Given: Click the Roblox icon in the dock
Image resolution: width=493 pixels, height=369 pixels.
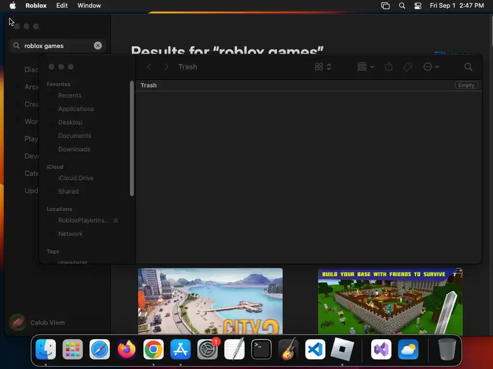Looking at the screenshot, I should pyautogui.click(x=342, y=349).
